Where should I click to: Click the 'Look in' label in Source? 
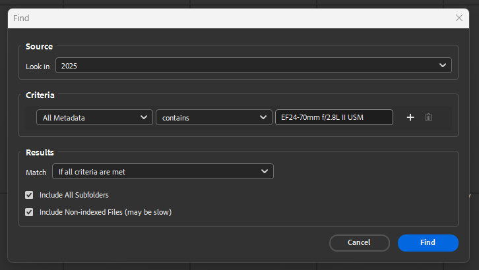click(38, 67)
